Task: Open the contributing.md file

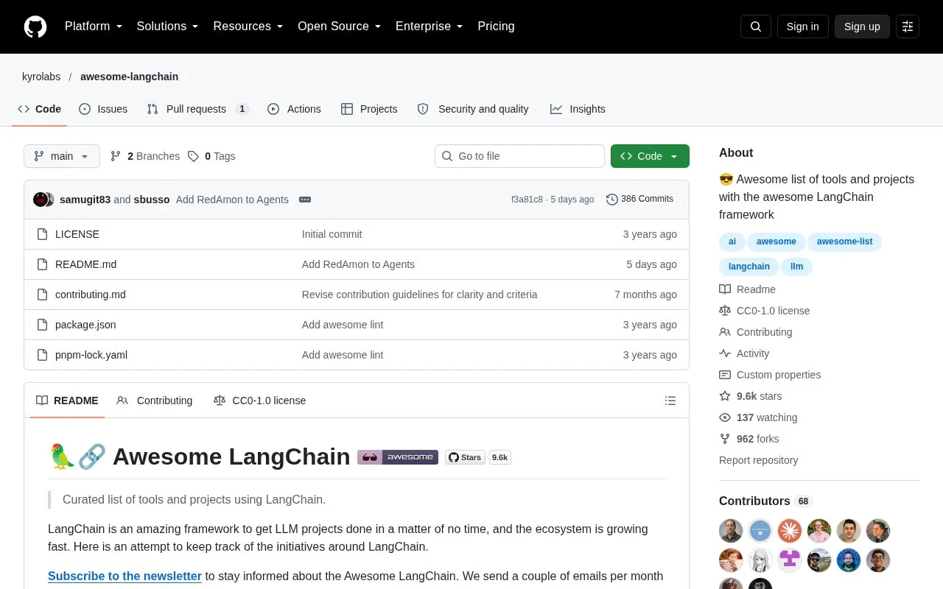Action: point(91,294)
